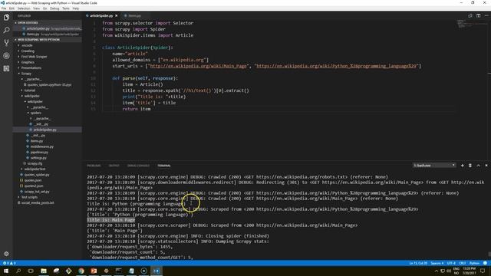Open the Selection menu
Screen dimensions: 491x276
[x=24, y=8]
